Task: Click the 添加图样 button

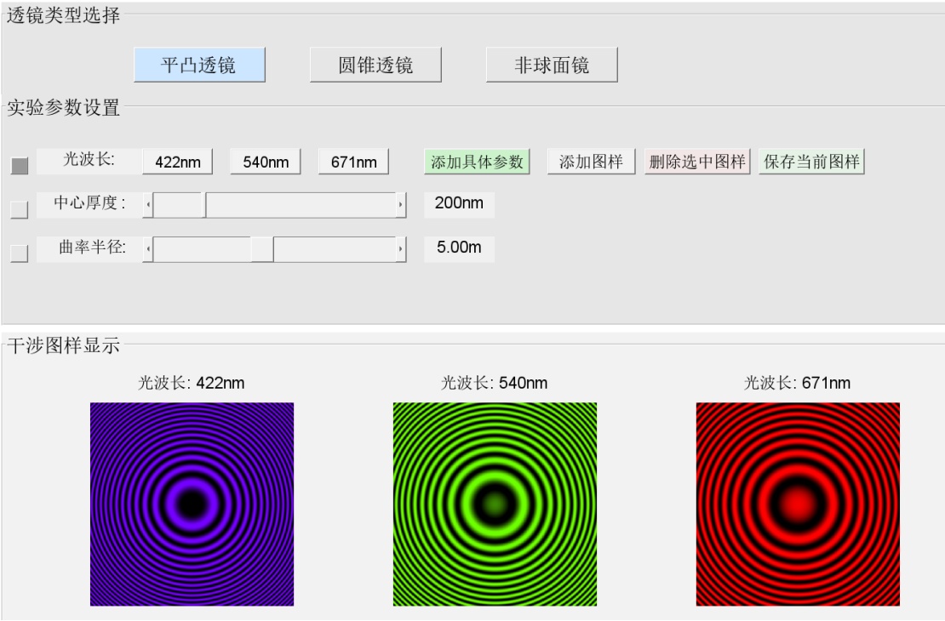Action: pos(591,162)
